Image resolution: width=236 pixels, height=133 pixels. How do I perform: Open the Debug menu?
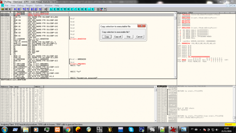coord(20,5)
